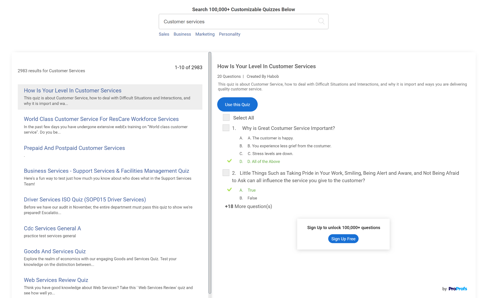
Task: Open the Goods And Services Quiz
Action: tap(55, 251)
